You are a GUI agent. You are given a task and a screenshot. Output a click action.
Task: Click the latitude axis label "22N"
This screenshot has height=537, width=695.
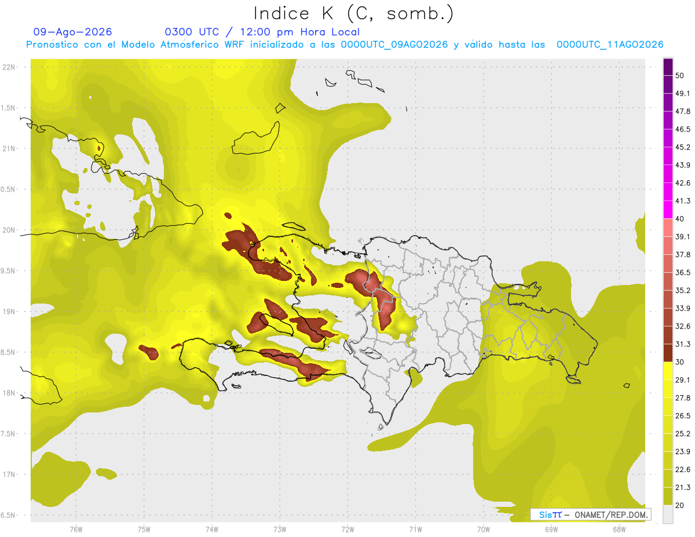click(9, 67)
